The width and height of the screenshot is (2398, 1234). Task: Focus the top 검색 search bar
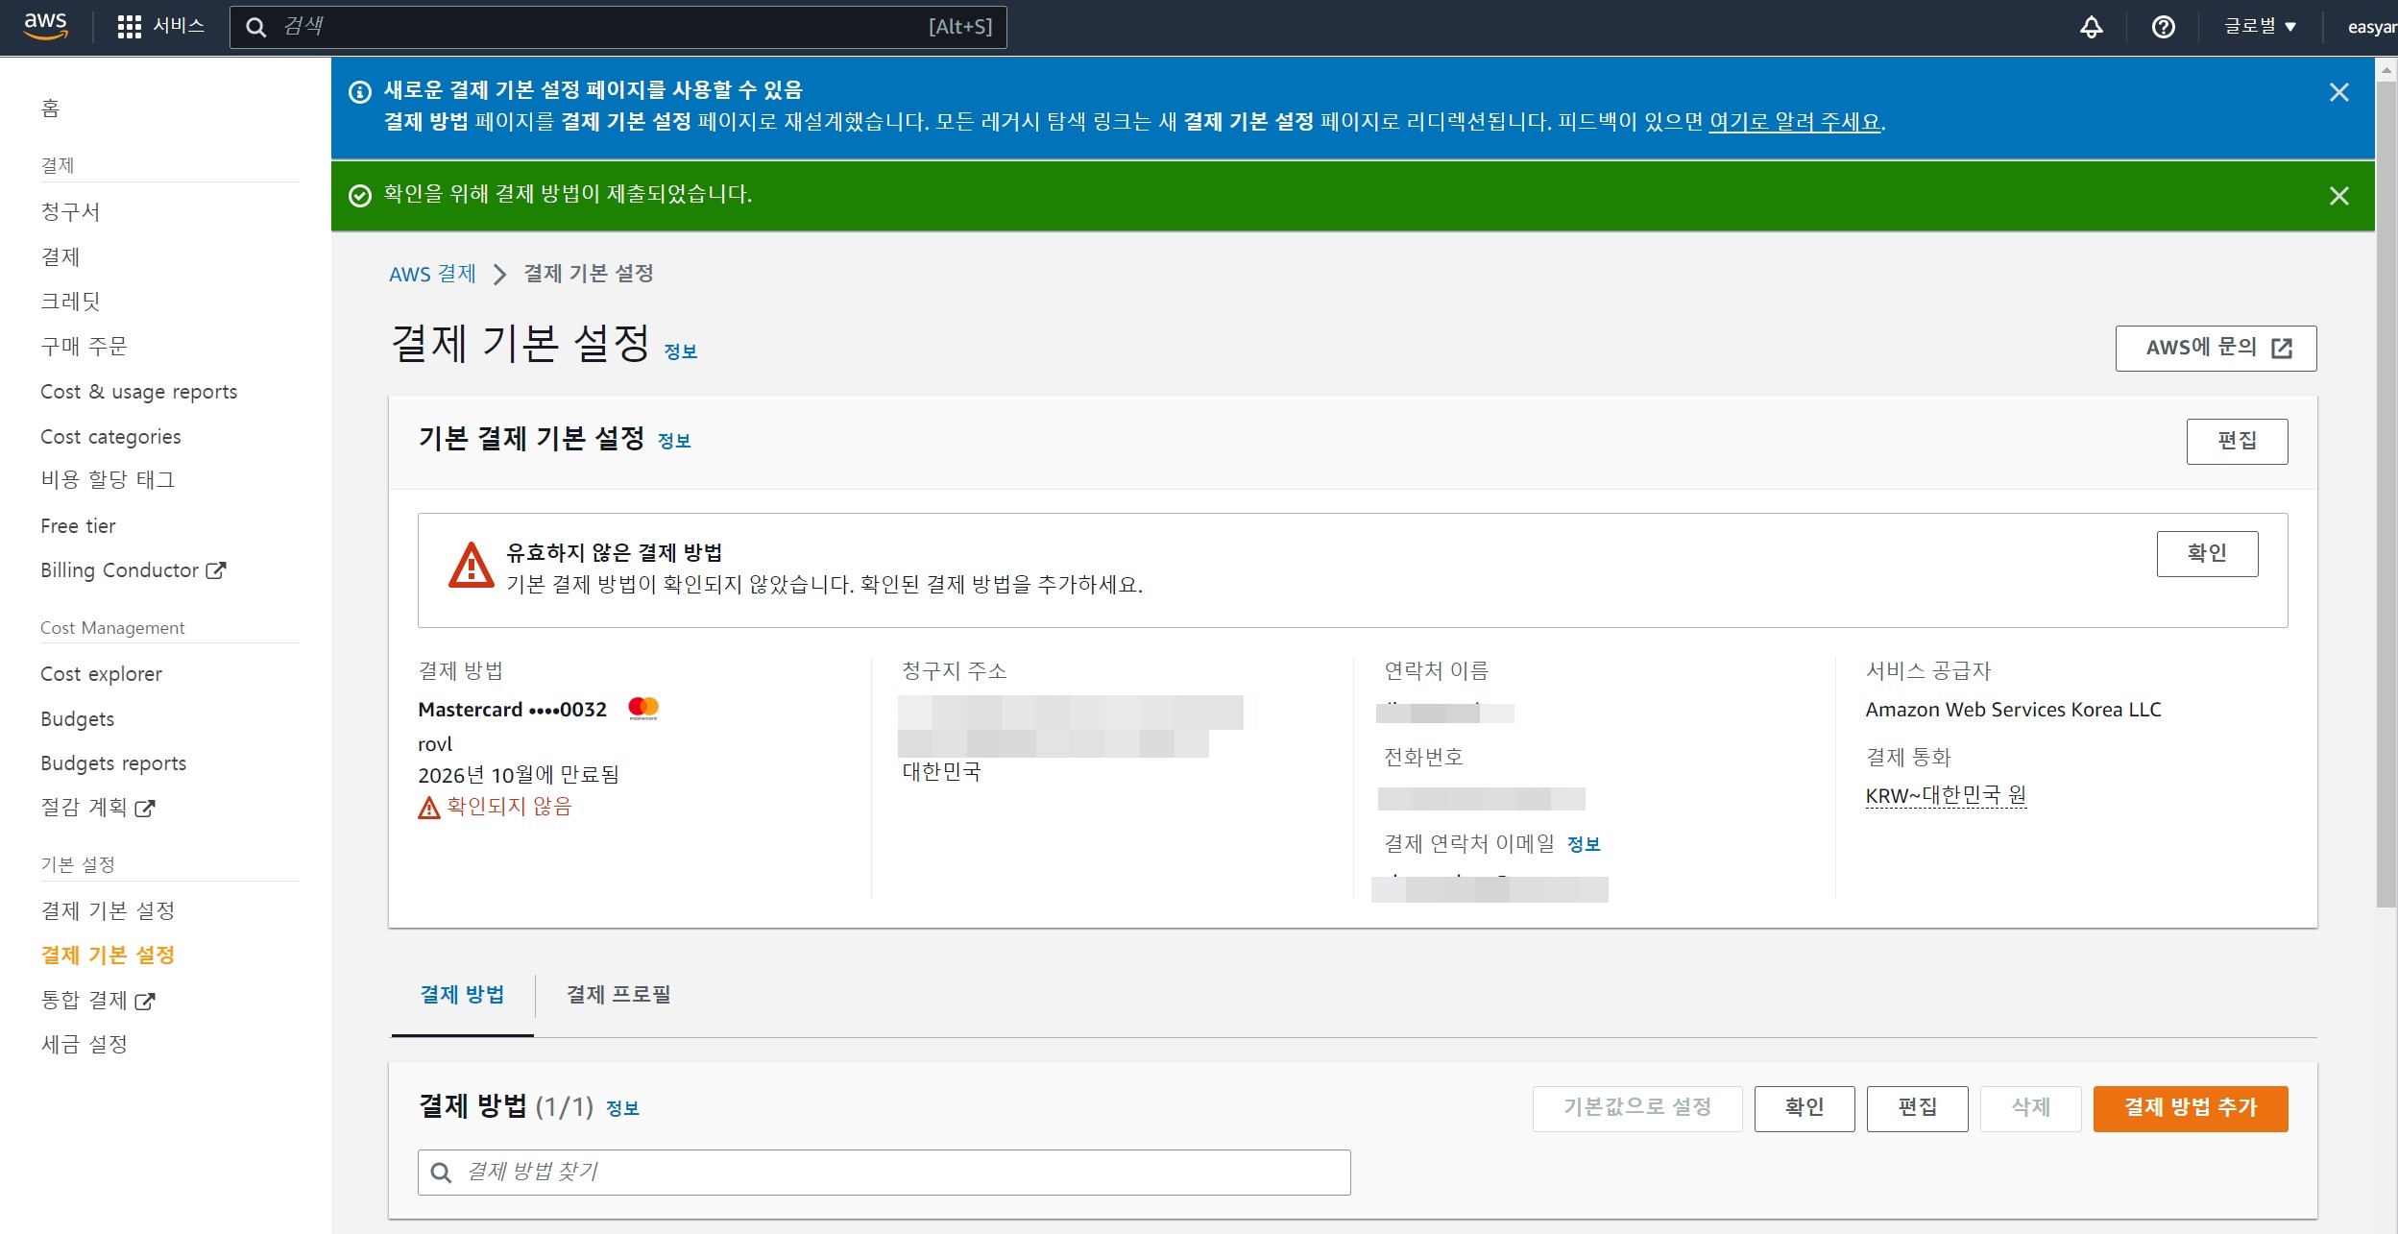[x=618, y=27]
